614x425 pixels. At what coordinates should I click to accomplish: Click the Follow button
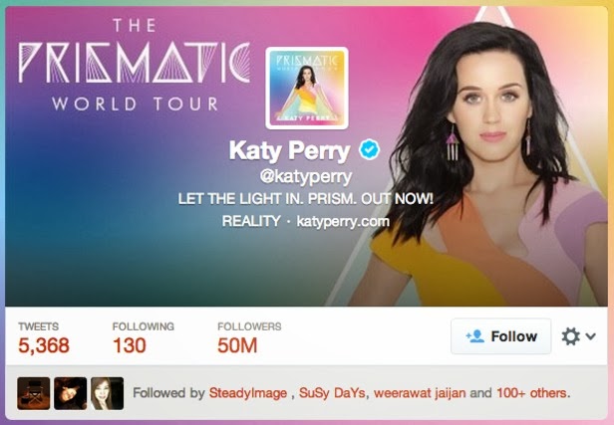(500, 336)
